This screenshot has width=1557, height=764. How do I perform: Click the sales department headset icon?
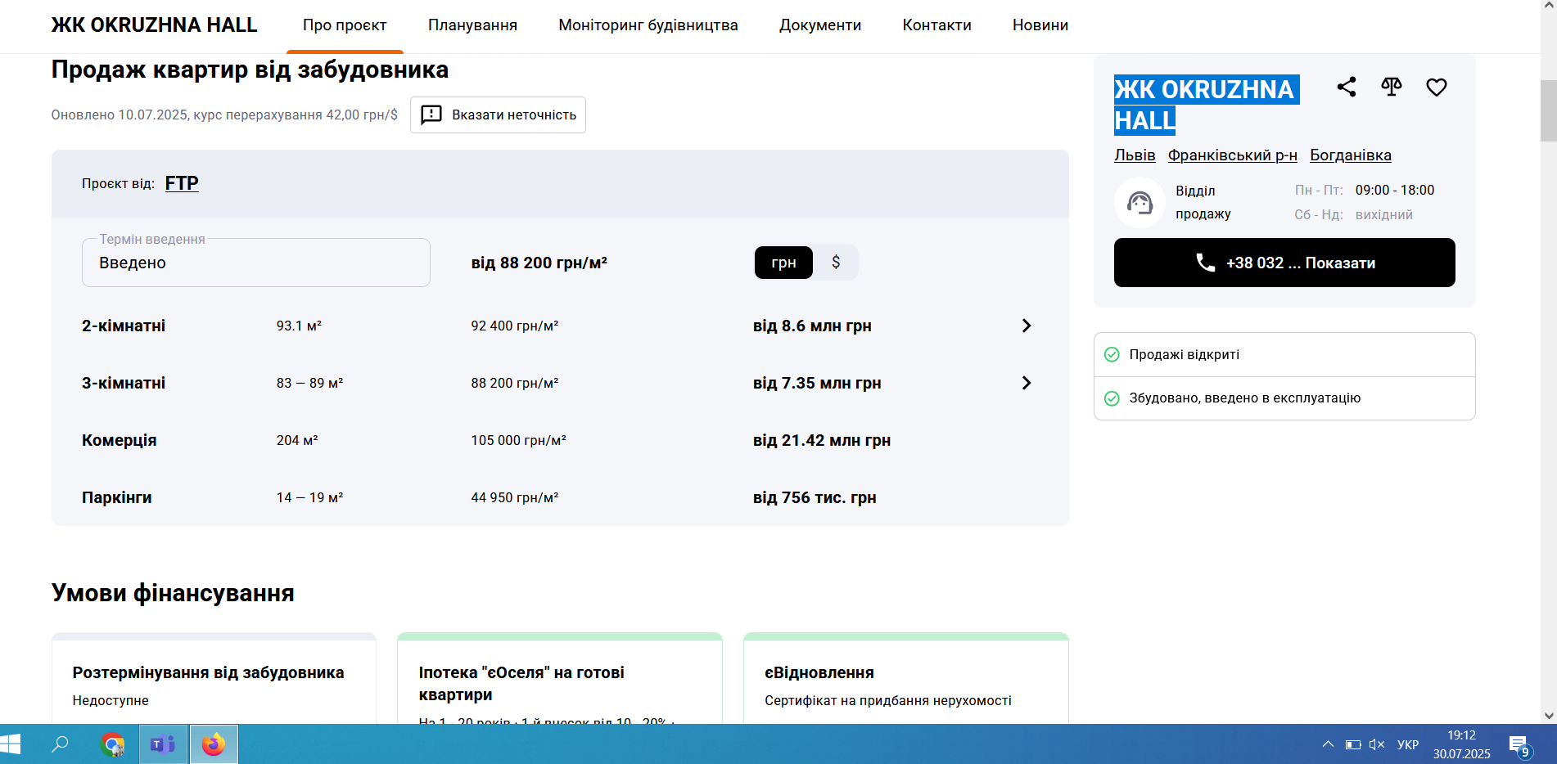click(x=1140, y=202)
